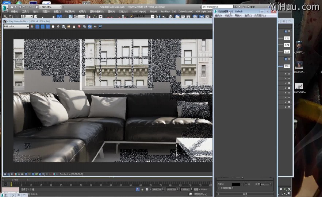Click the Region render teapot icon in VFB
The image size is (322, 197).
click(x=95, y=27)
